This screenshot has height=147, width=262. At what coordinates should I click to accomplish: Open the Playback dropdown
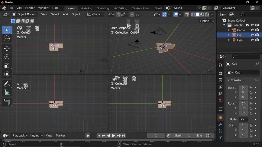[x=20, y=136]
